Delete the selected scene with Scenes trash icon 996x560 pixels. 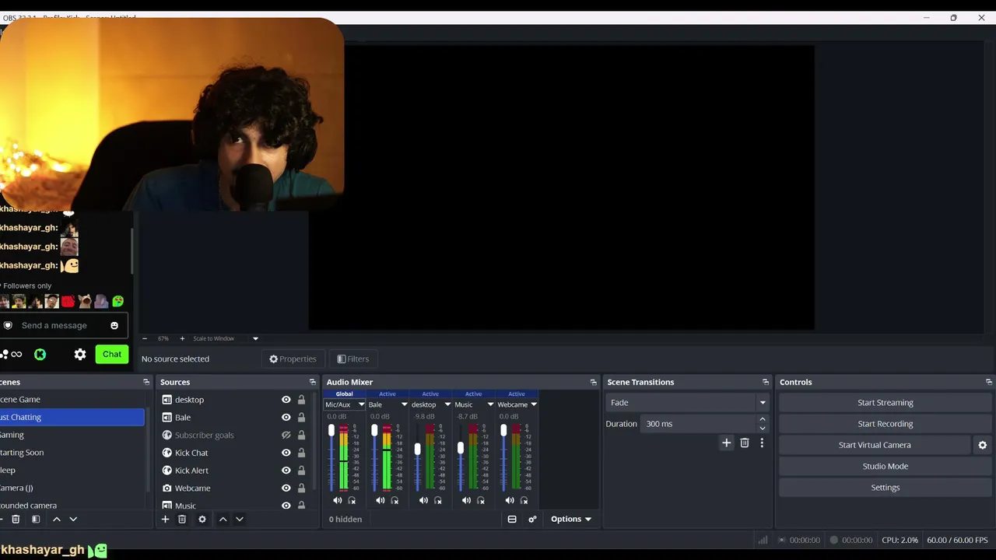point(15,519)
